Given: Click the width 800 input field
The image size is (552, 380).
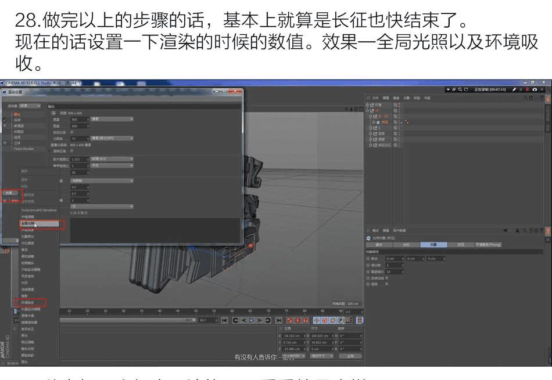Looking at the screenshot, I should click(x=80, y=120).
